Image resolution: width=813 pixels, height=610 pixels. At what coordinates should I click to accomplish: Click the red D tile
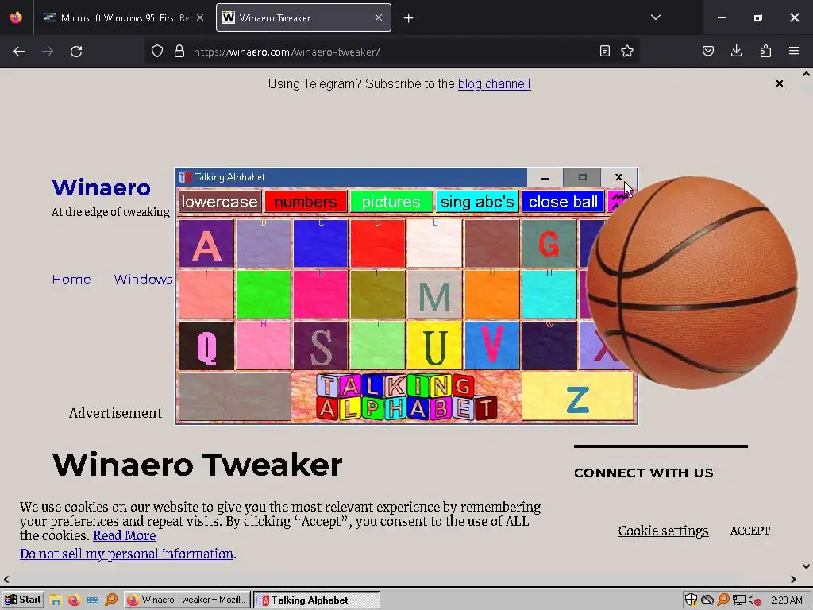(377, 244)
